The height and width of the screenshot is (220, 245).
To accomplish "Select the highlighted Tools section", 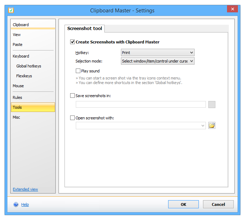I will (33, 107).
